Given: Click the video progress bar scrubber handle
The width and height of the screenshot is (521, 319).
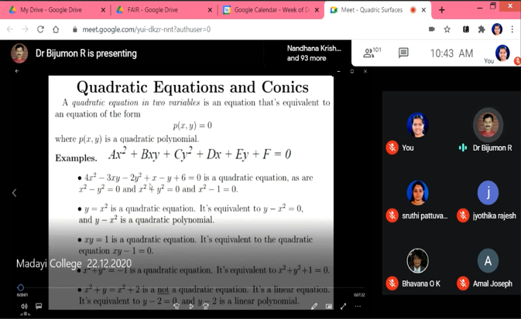Looking at the screenshot, I should tap(21, 288).
